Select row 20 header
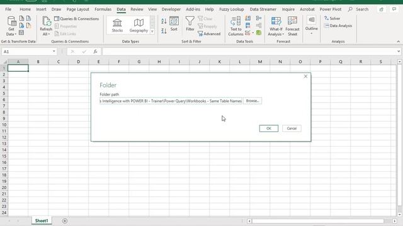This screenshot has height=226, width=403. click(x=4, y=188)
